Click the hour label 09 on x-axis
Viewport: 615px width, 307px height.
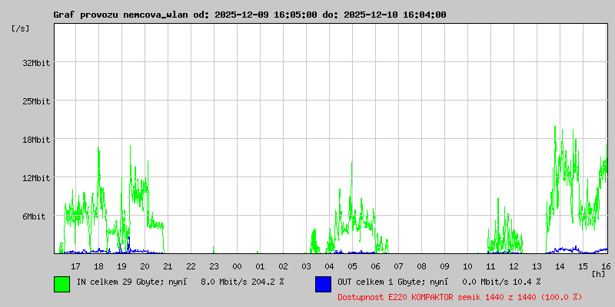coord(444,266)
